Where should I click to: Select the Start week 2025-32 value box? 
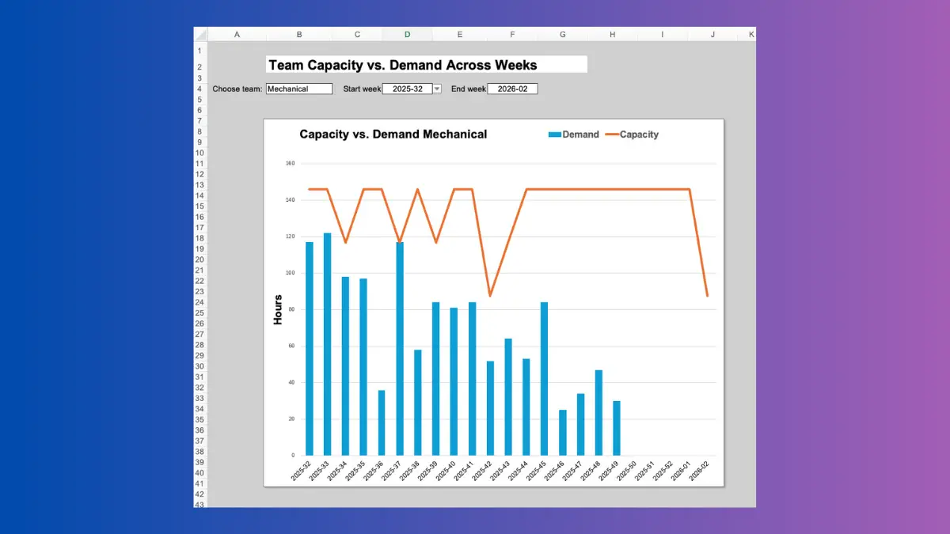point(407,89)
